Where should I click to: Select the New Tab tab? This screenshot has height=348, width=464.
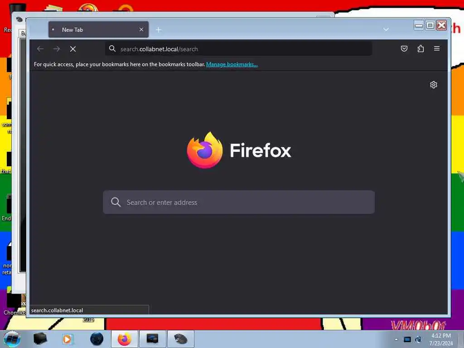(98, 29)
